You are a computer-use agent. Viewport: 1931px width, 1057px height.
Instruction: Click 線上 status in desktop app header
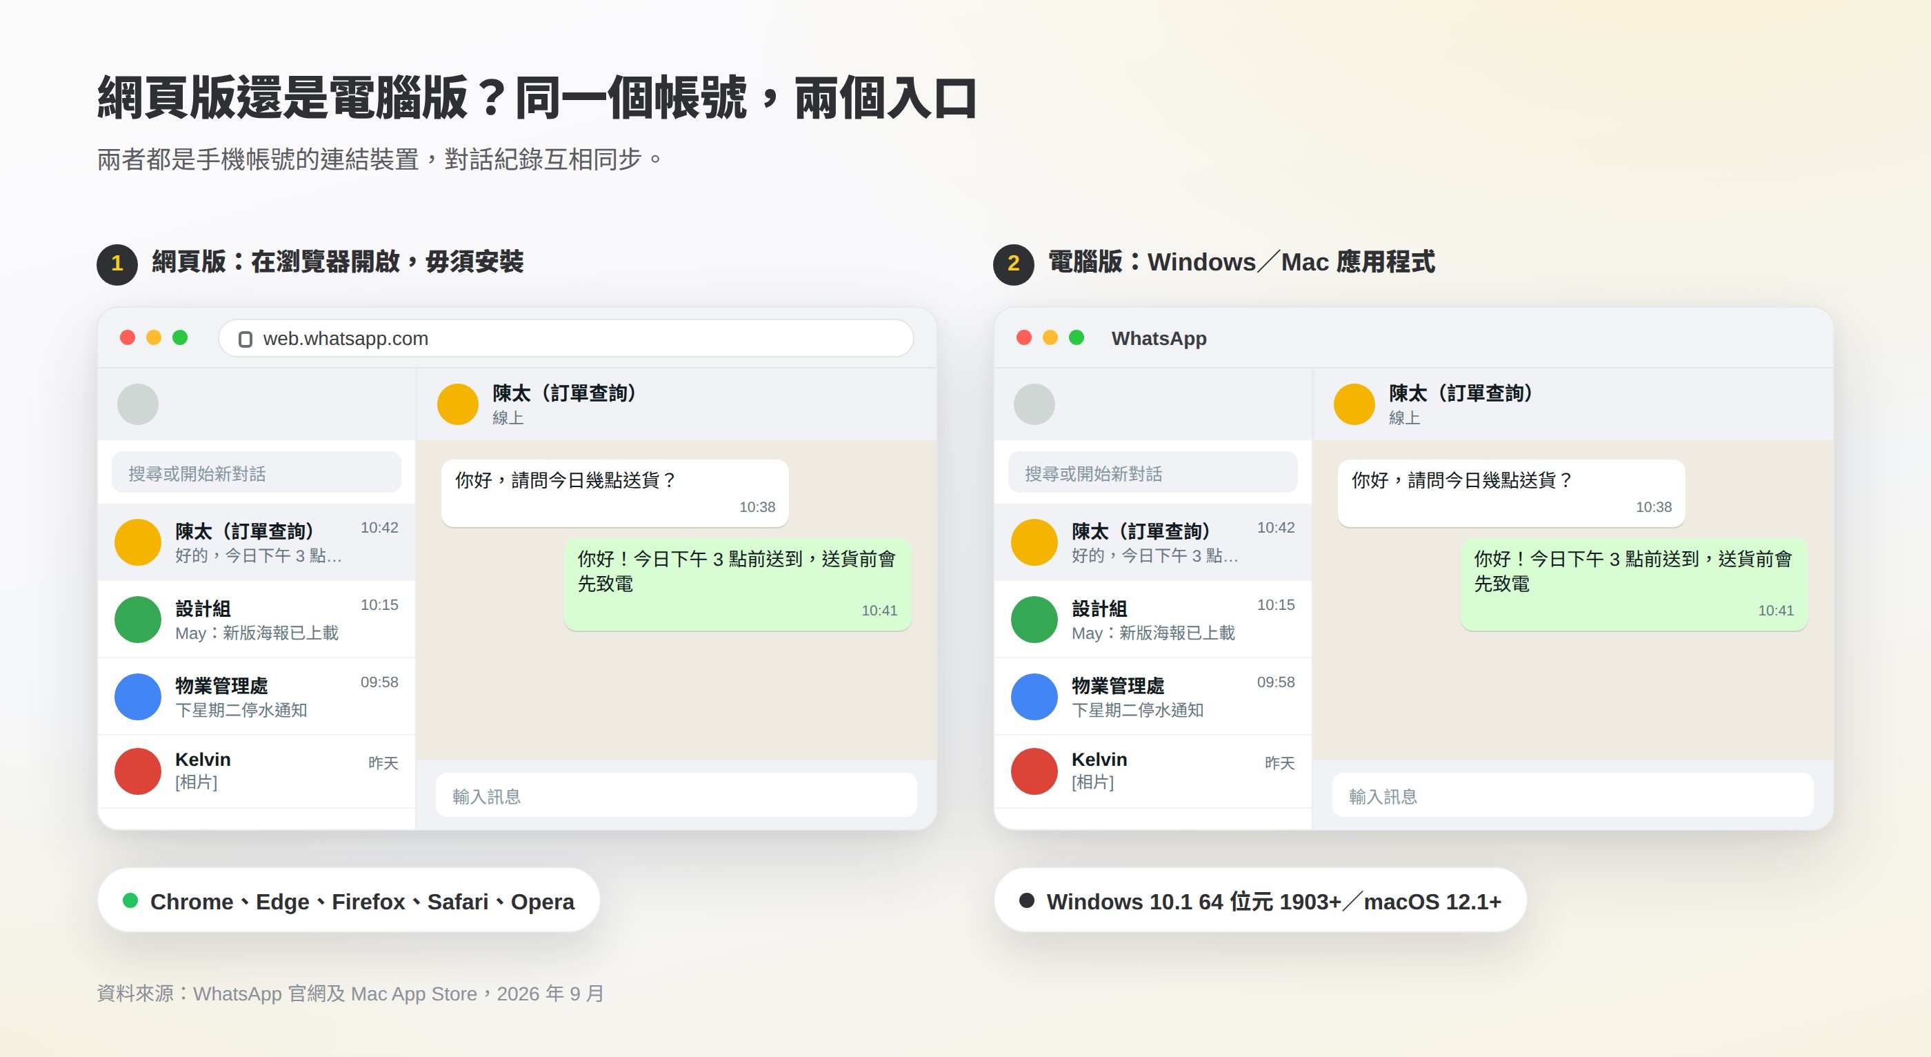1404,418
